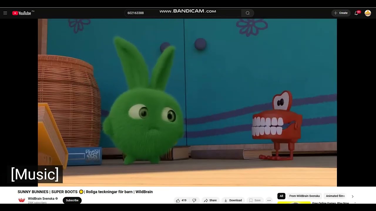The height and width of the screenshot is (211, 376).
Task: Share this video
Action: click(210, 200)
